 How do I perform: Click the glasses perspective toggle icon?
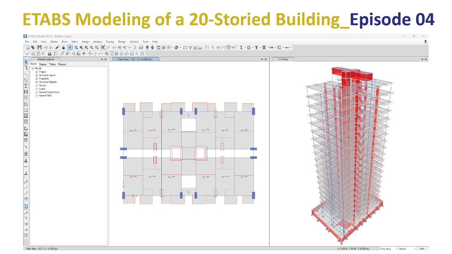click(x=141, y=47)
